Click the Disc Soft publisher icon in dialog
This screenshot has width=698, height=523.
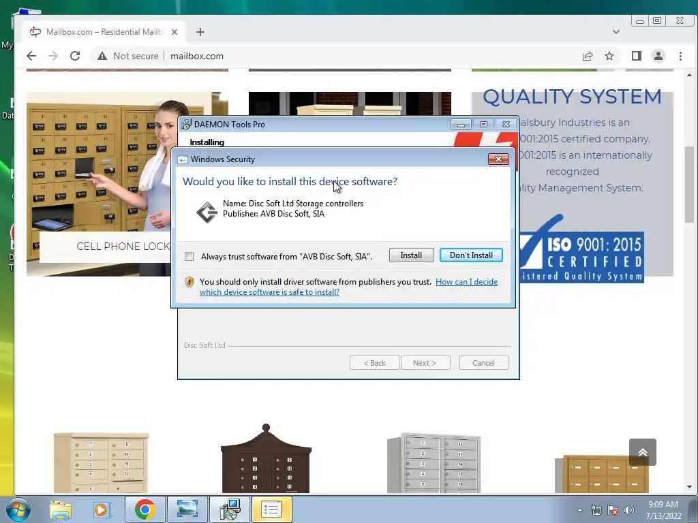207,212
